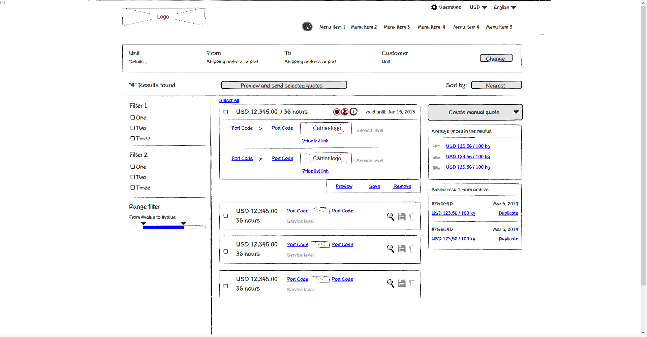Enable the 'One' option under Filter 2
This screenshot has height=337, width=647.
coord(133,167)
